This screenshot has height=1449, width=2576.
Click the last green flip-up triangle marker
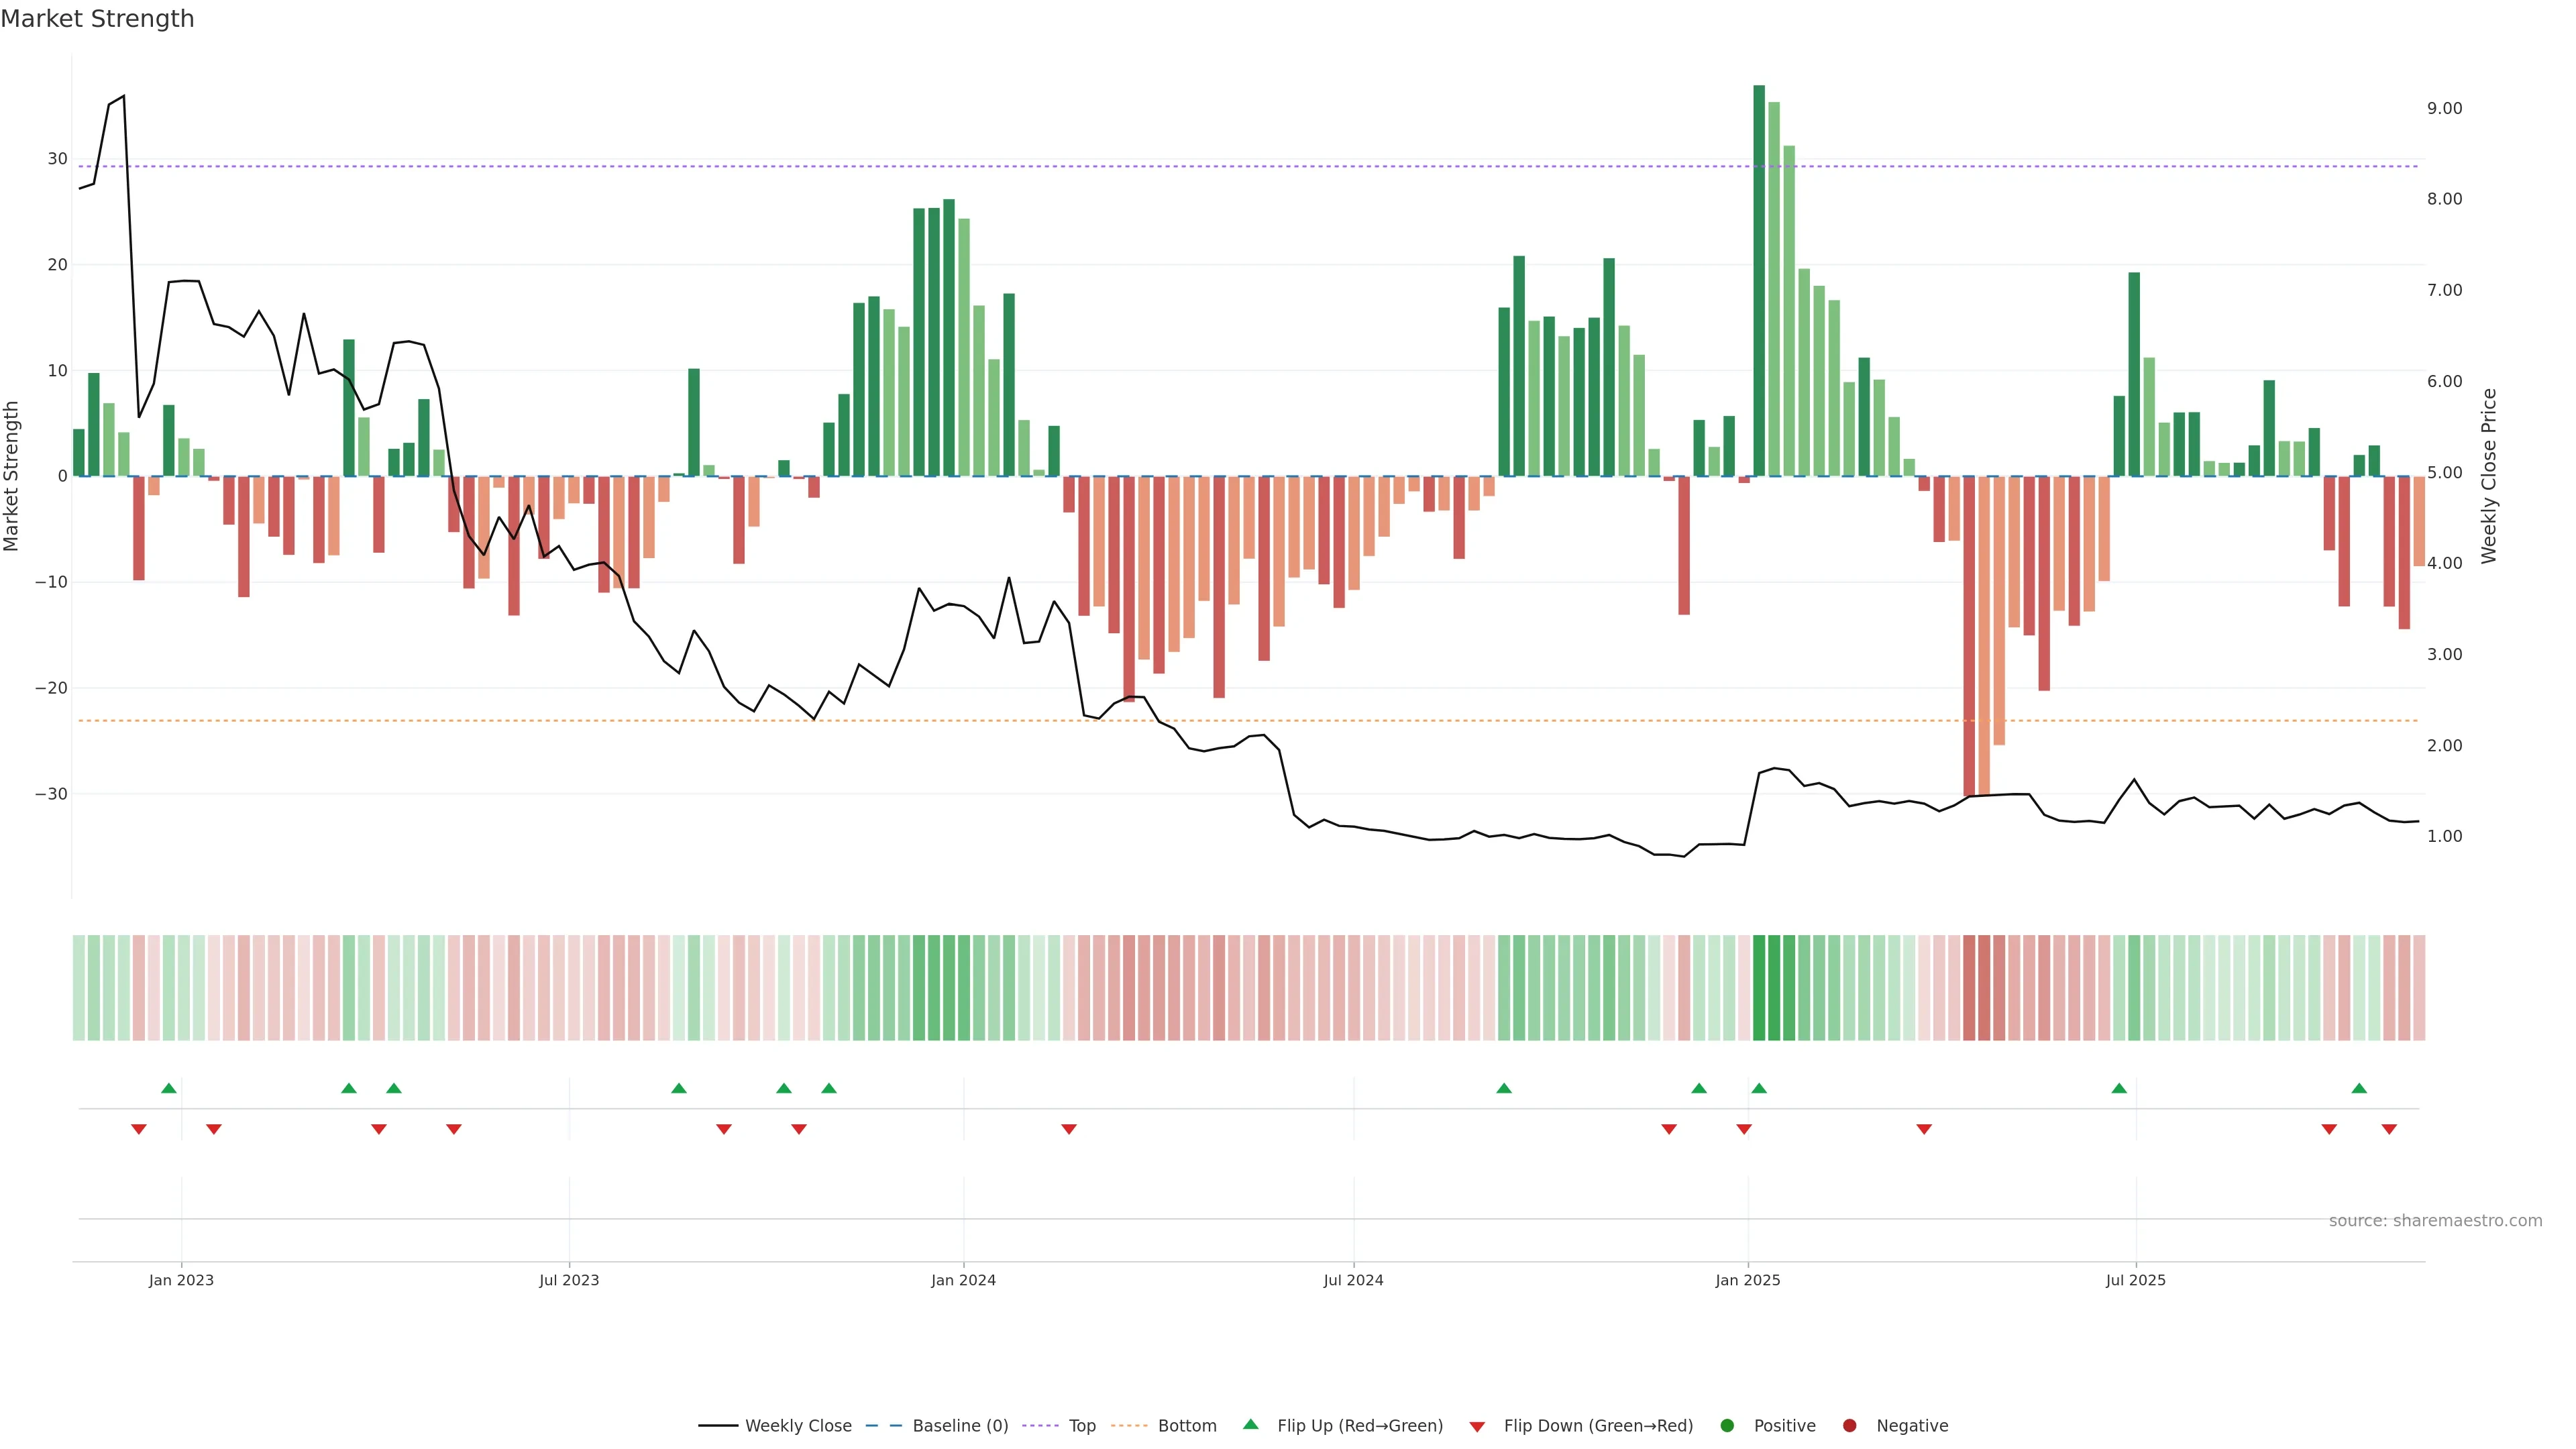click(2359, 1088)
